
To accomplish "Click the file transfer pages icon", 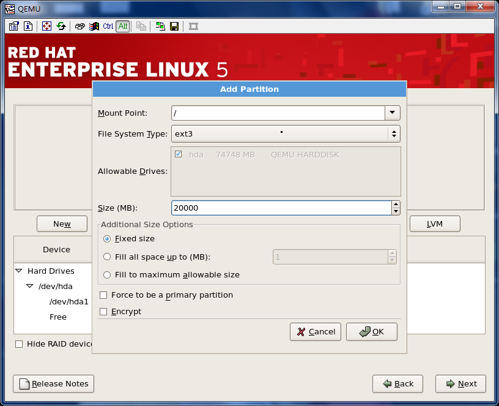I will 141,26.
